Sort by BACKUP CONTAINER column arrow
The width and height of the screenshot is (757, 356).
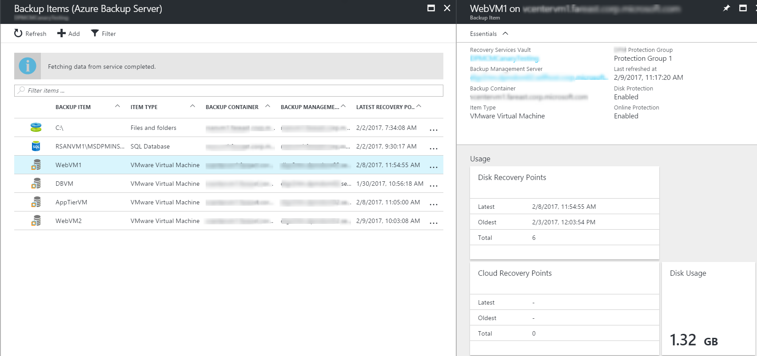(x=267, y=106)
